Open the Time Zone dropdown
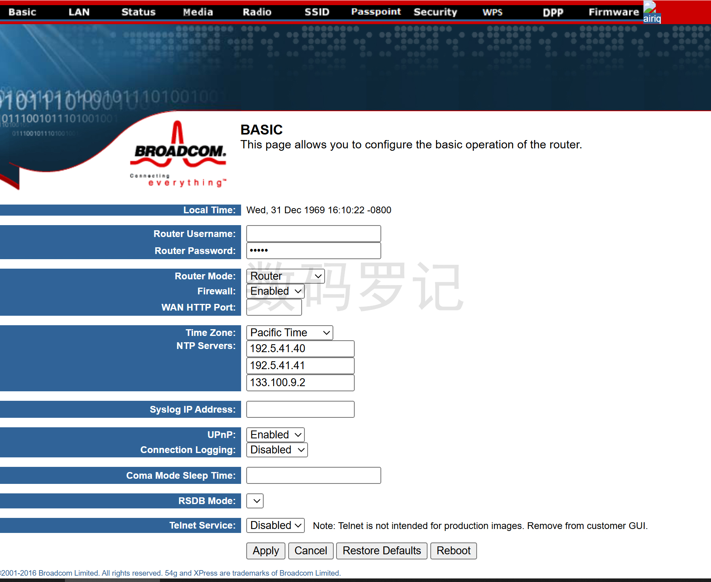This screenshot has width=711, height=582. [289, 333]
